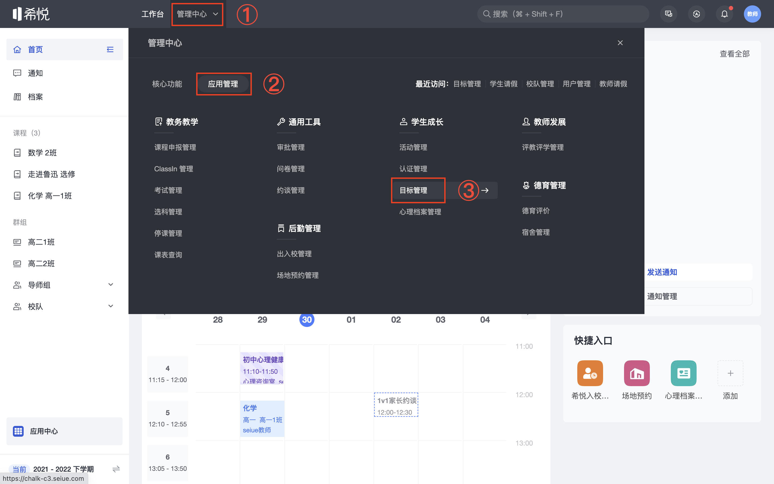Open ClassIn 管理
Image resolution: width=774 pixels, height=484 pixels.
pos(173,169)
